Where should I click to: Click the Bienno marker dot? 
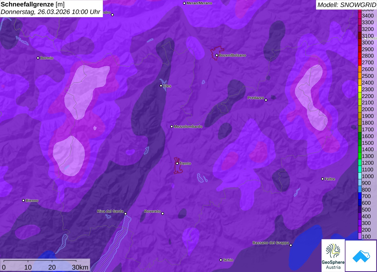(23, 200)
